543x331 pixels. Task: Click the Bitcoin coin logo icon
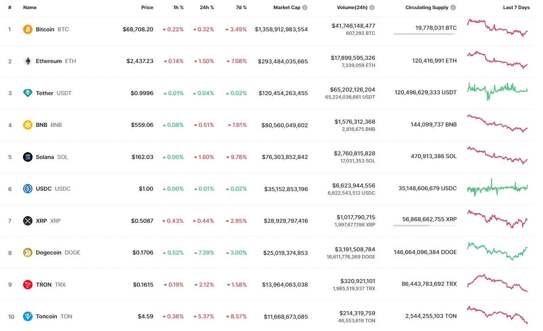[x=28, y=29]
